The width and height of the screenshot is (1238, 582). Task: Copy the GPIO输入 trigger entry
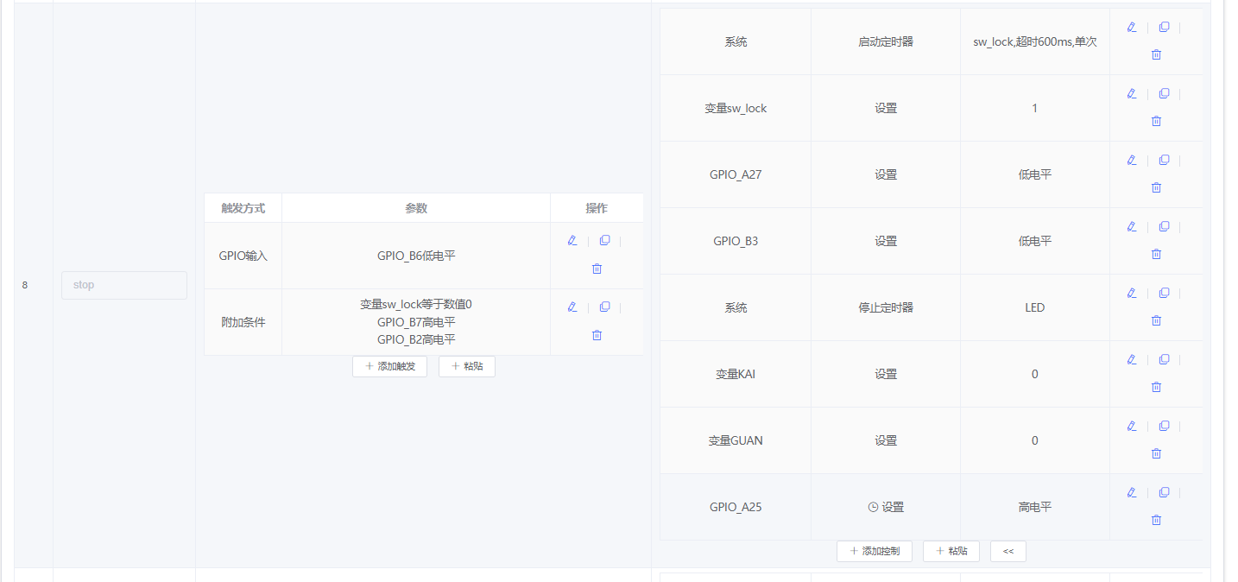[x=604, y=240]
